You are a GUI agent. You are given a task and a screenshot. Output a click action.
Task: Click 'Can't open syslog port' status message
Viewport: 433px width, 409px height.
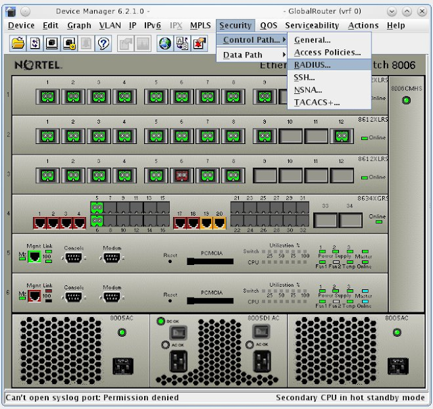tap(92, 398)
